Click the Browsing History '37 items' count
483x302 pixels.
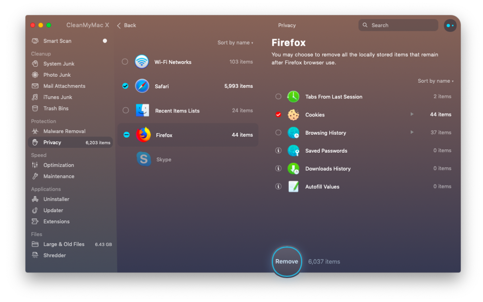click(x=441, y=132)
